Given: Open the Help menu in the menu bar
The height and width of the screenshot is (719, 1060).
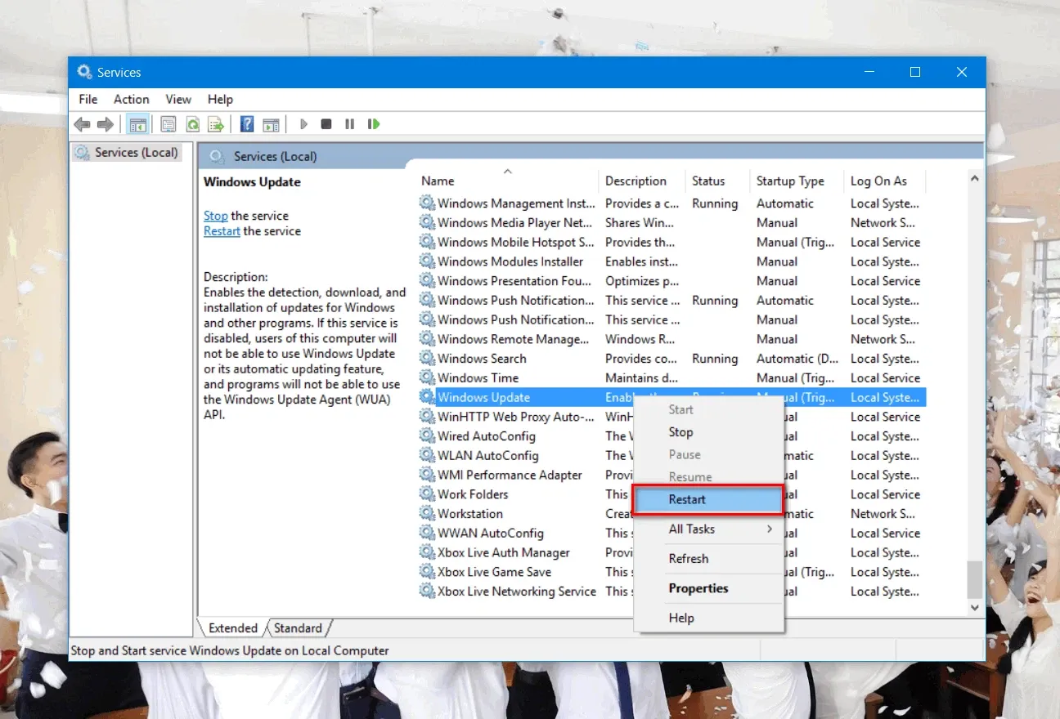Looking at the screenshot, I should click(220, 99).
